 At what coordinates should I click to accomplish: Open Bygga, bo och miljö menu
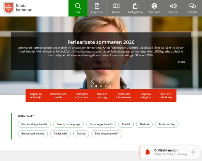point(36,96)
